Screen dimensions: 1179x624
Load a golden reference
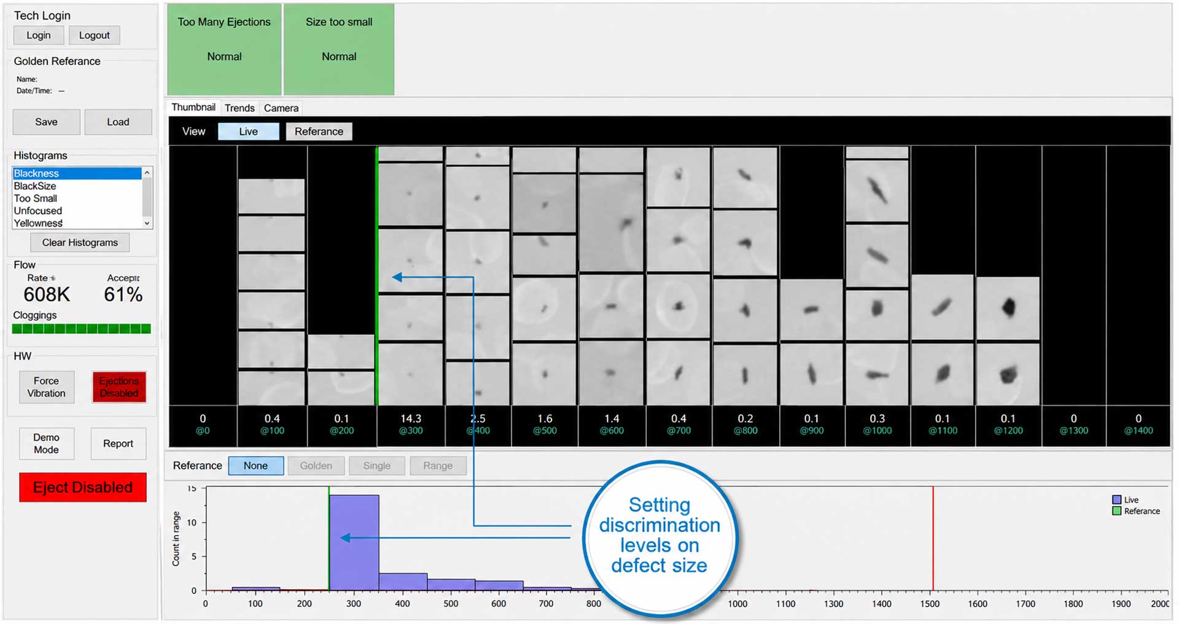point(118,122)
